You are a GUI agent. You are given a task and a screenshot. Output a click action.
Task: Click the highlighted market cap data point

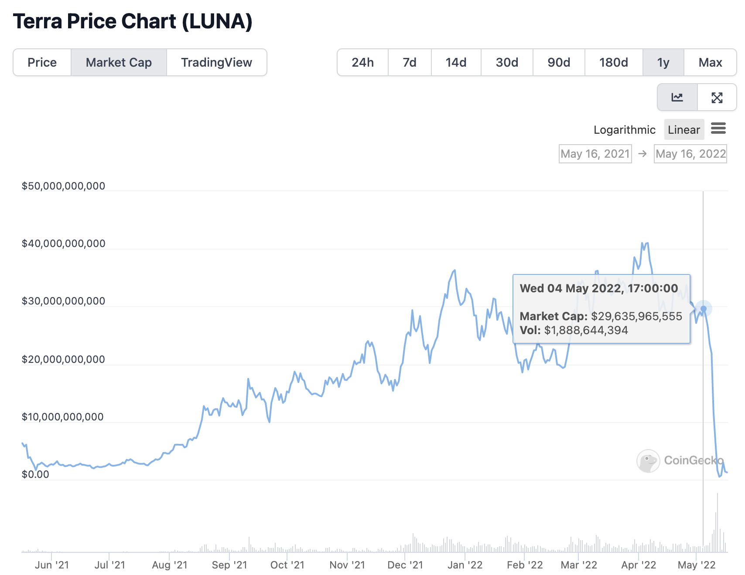click(x=703, y=308)
